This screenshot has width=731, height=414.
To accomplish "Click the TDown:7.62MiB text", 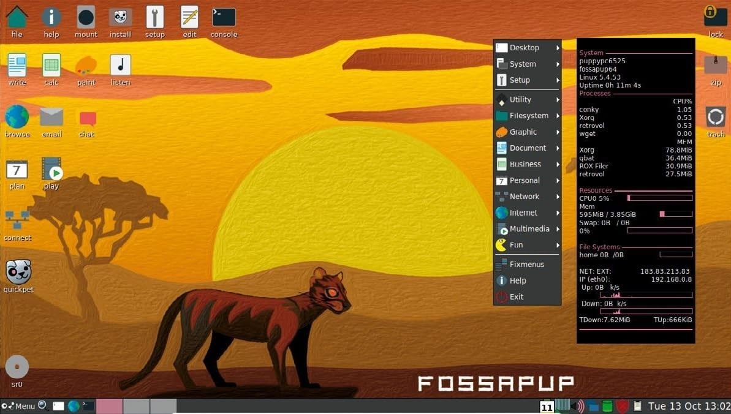I will coord(605,320).
